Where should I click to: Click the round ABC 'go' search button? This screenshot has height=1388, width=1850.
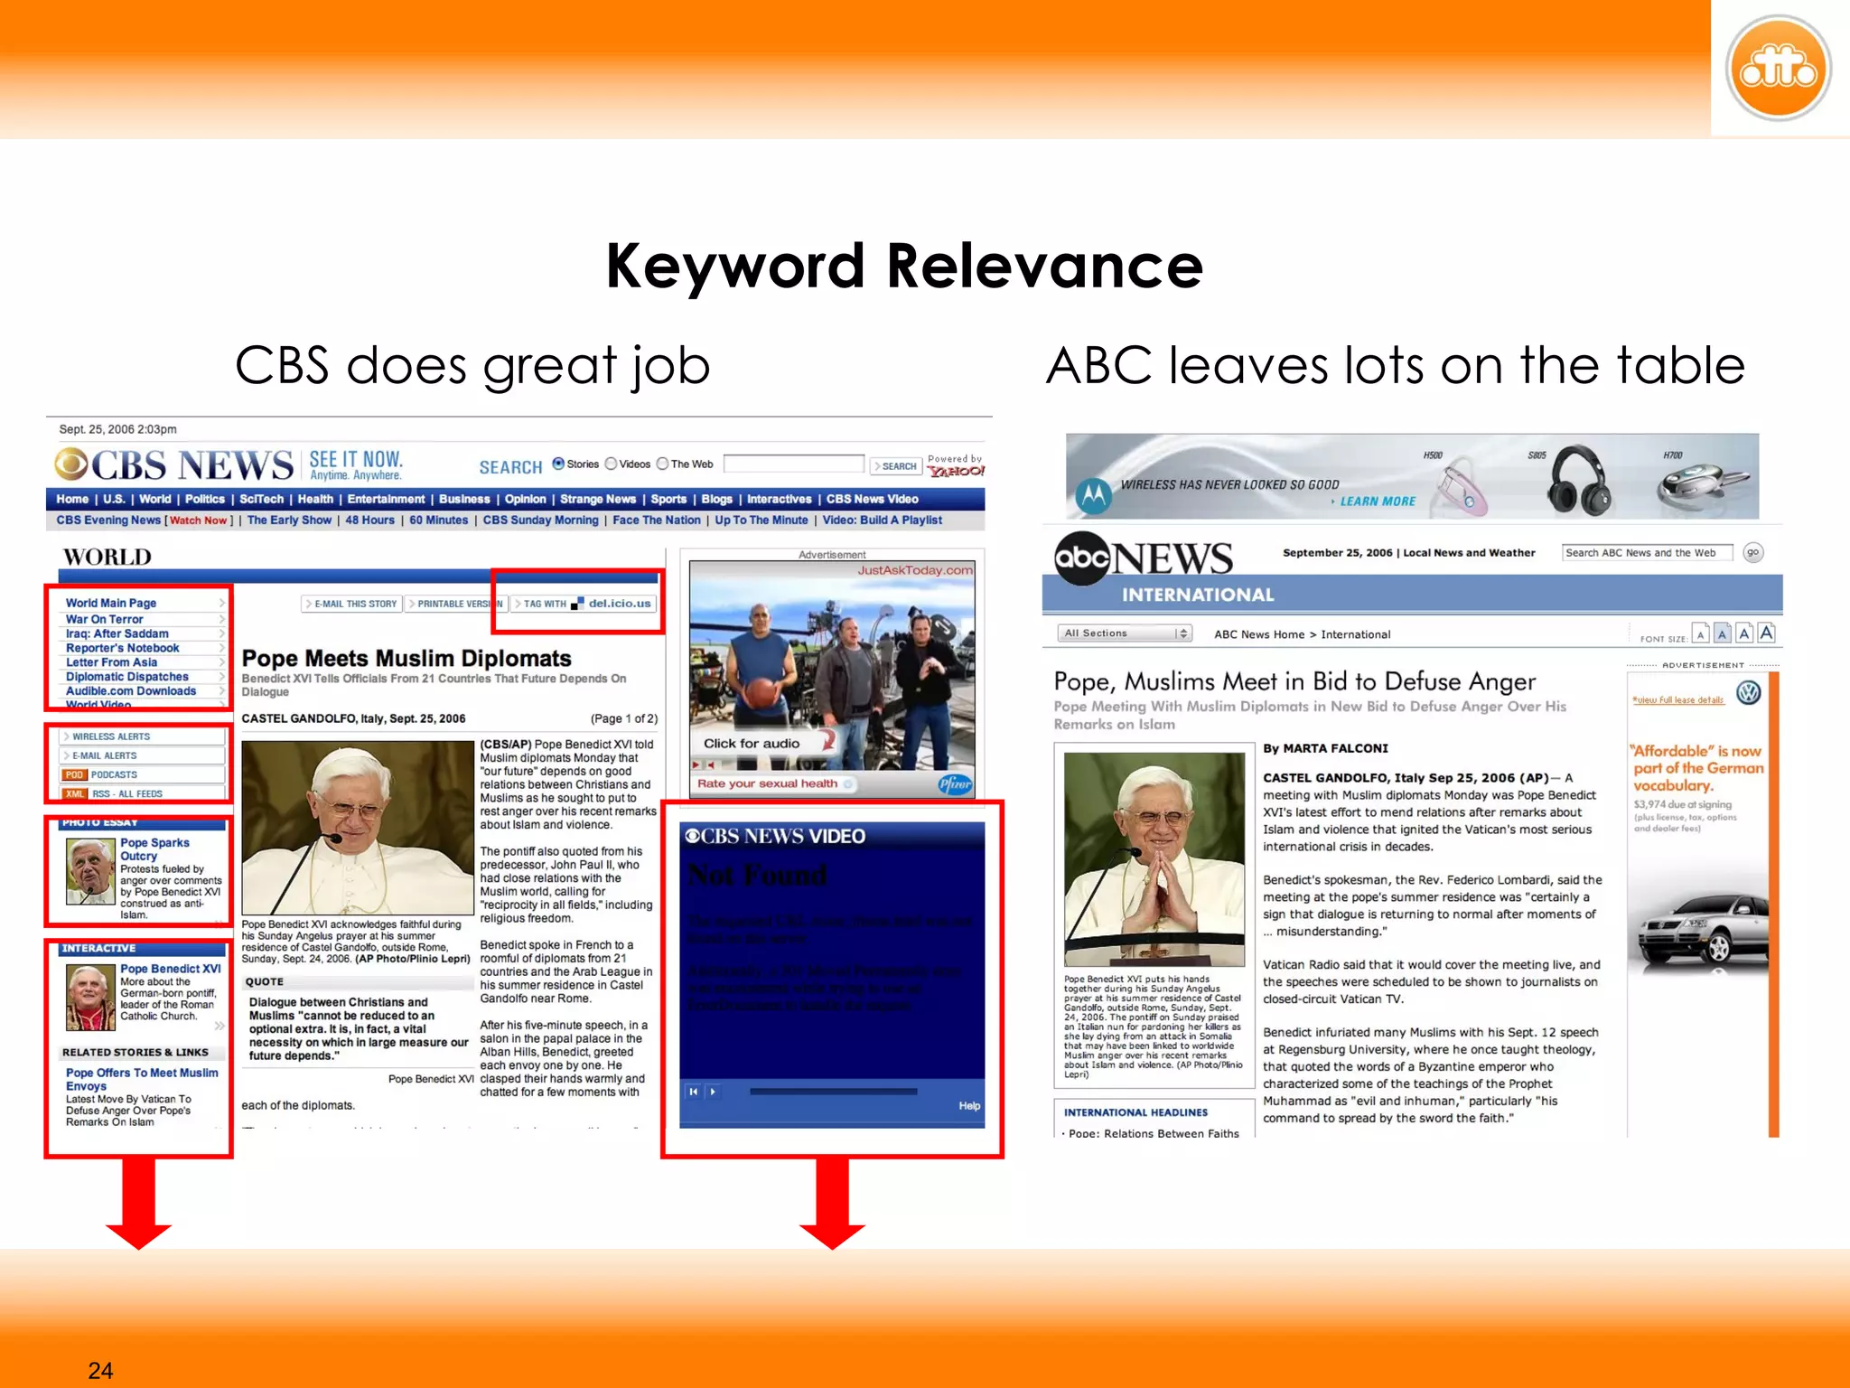pyautogui.click(x=1753, y=552)
